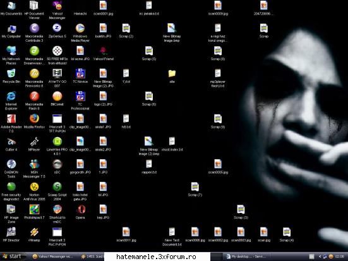This screenshot has width=348, height=261.
Task: Open Scrap (3) file
Action: (241, 212)
